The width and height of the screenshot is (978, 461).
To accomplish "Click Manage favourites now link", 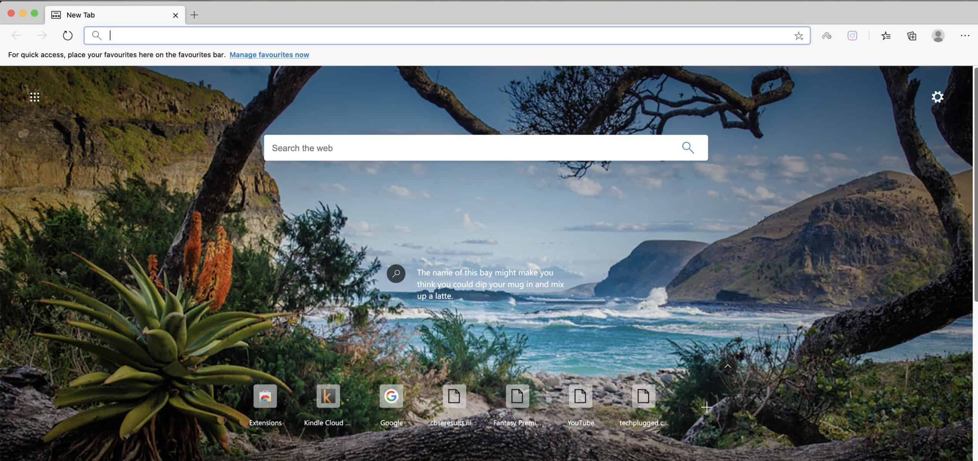I will click(269, 55).
